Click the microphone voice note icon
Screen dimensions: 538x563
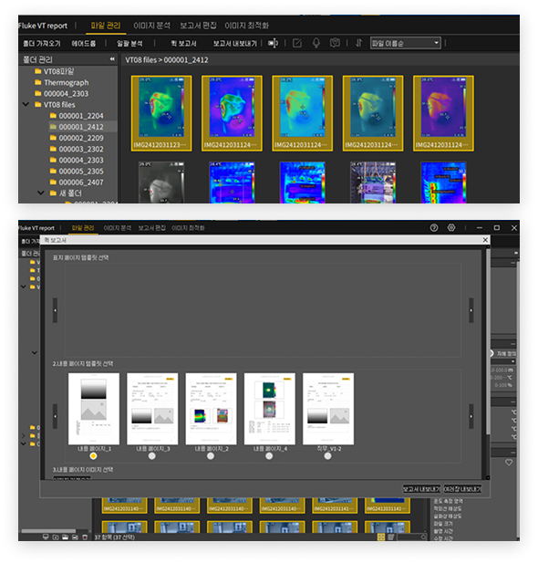(316, 44)
